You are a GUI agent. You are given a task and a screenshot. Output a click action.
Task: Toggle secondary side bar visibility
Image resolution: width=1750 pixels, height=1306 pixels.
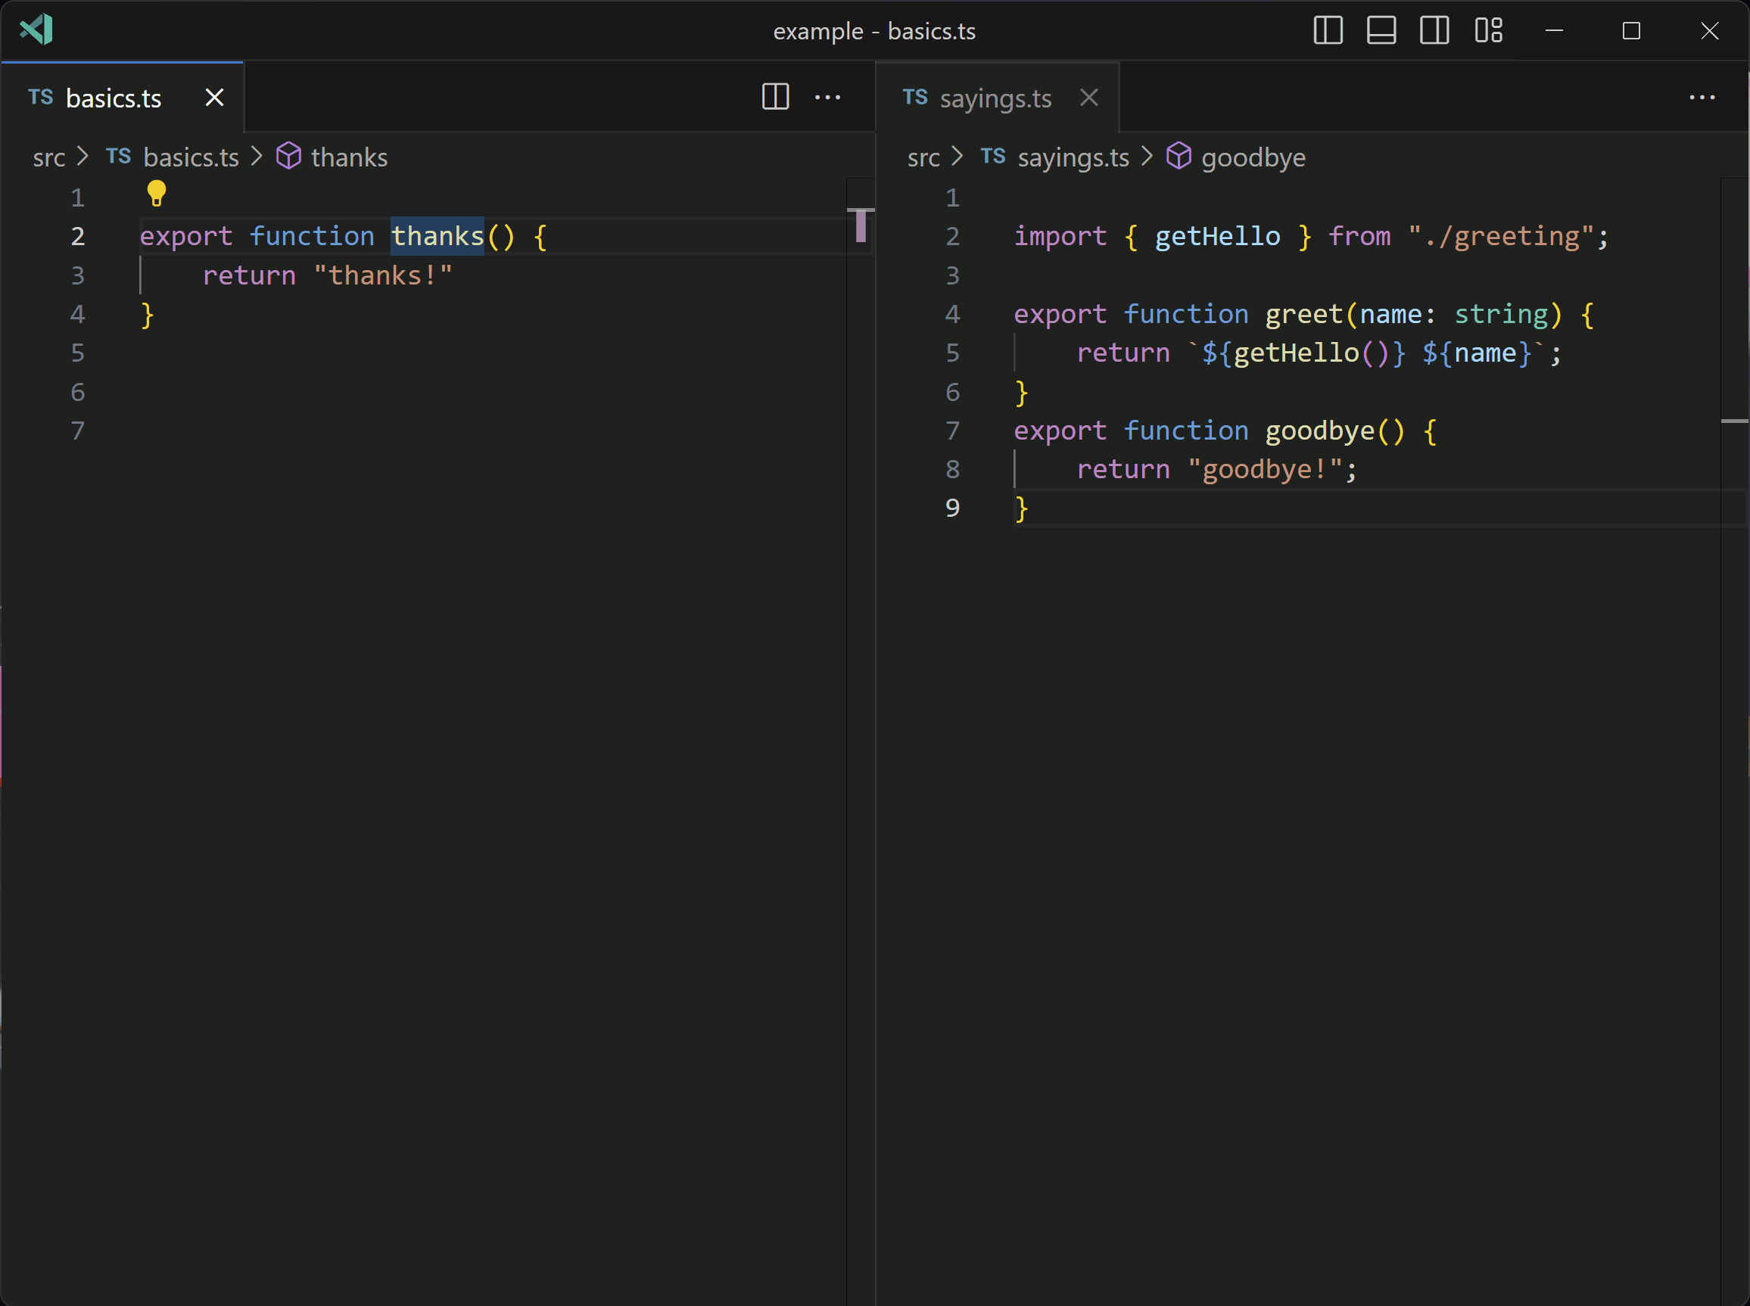[x=1434, y=31]
